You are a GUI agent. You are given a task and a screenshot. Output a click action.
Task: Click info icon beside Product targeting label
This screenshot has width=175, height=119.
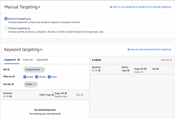pyautogui.click(x=29, y=28)
